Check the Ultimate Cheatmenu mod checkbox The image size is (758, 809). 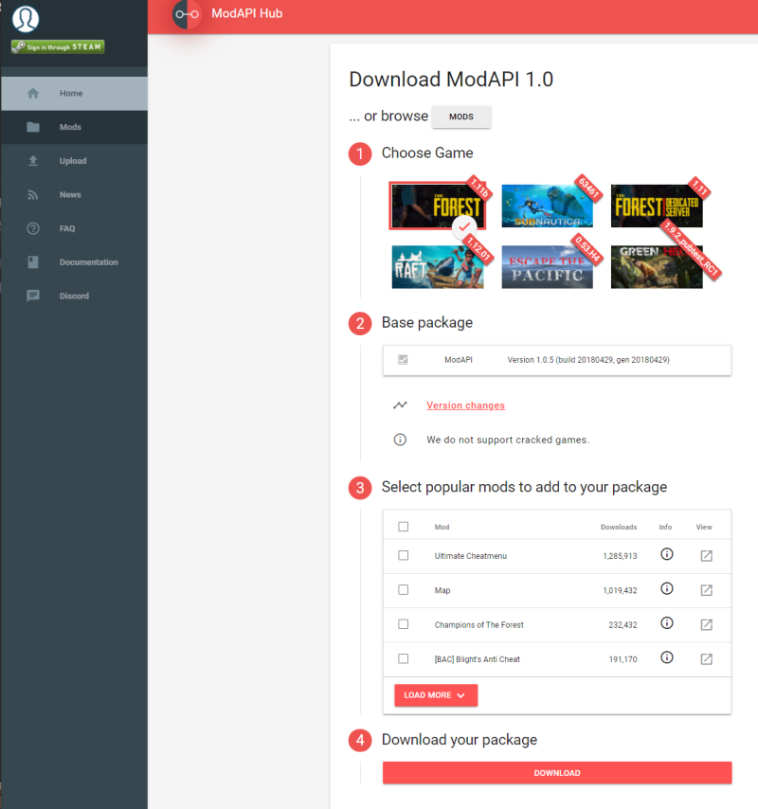403,555
